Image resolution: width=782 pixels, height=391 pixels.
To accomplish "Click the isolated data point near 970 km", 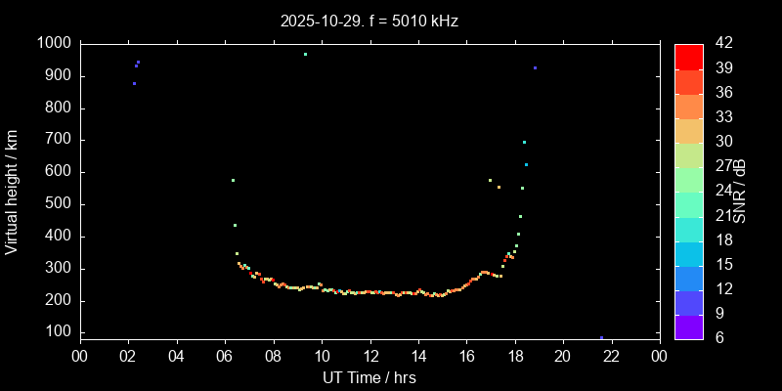I will click(305, 55).
